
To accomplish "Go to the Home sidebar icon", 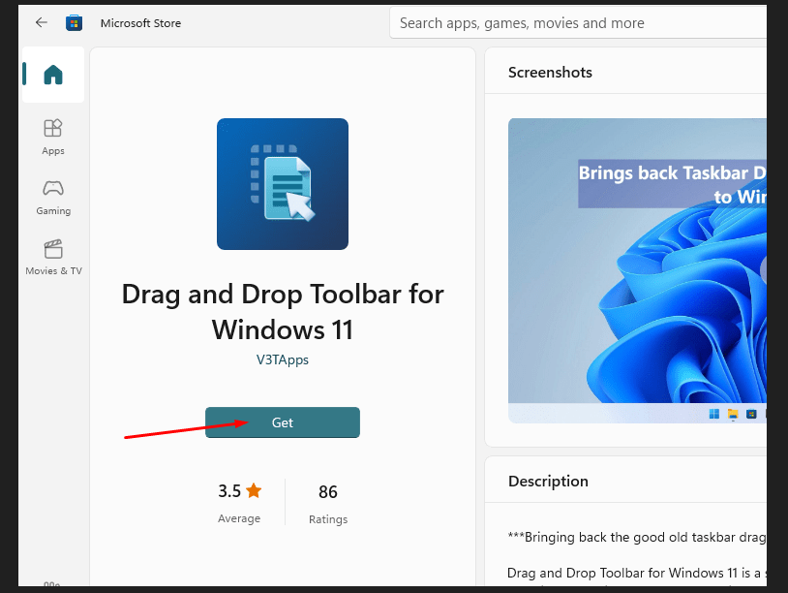I will click(53, 75).
